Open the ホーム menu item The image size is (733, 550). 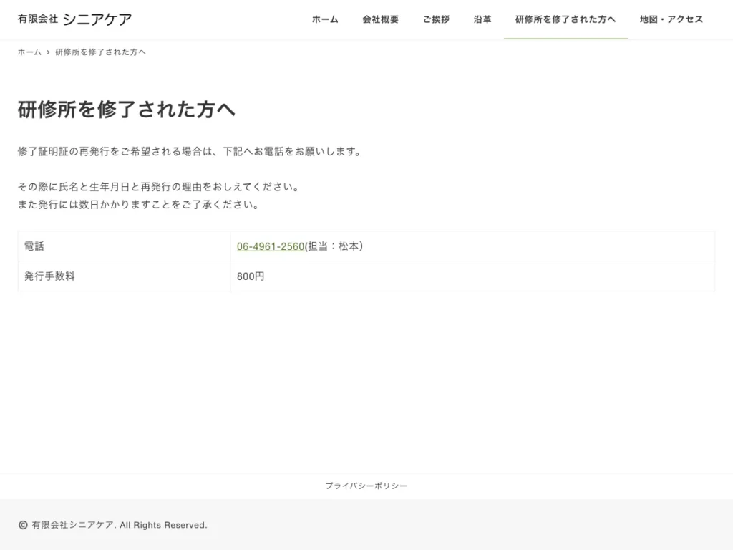pyautogui.click(x=325, y=19)
